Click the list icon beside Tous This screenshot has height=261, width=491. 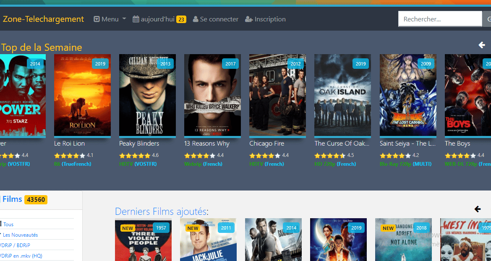click(1, 224)
